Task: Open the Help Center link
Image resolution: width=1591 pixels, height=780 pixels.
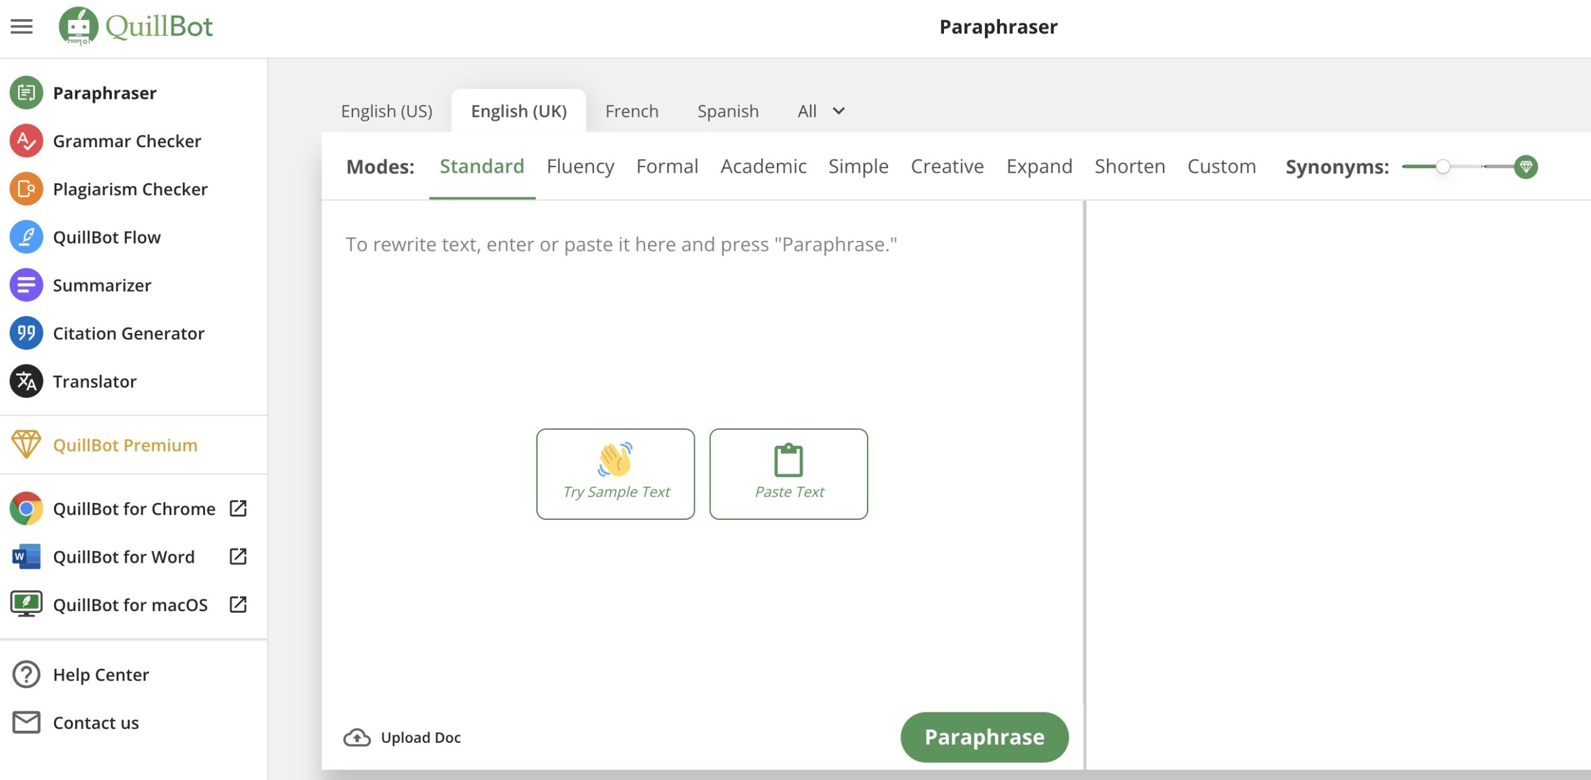Action: (x=101, y=674)
